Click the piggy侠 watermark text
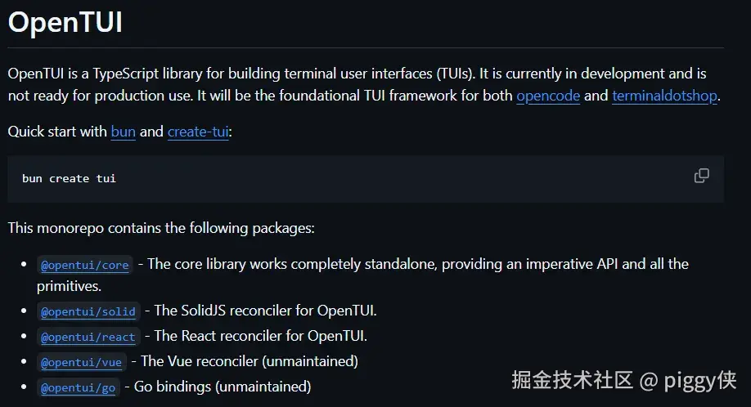The image size is (751, 407). click(699, 380)
